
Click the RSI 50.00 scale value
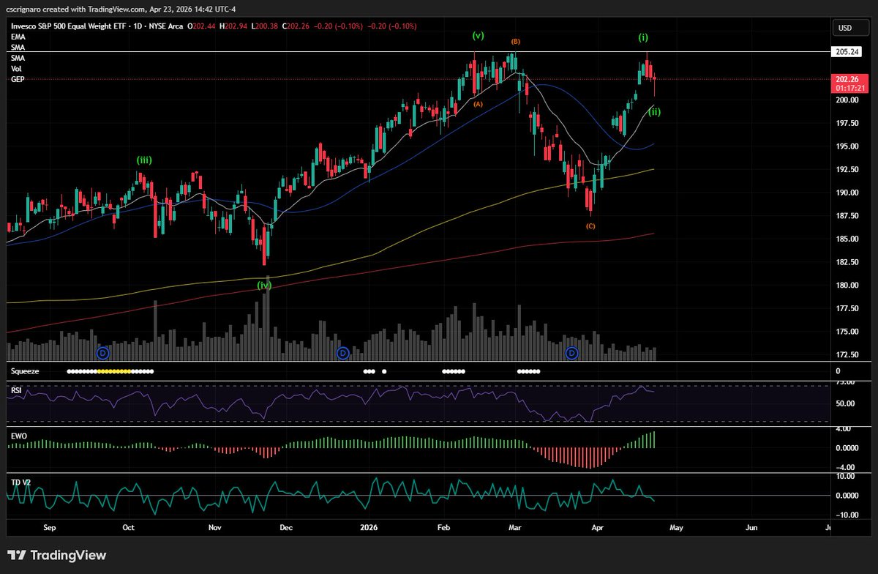tap(847, 403)
